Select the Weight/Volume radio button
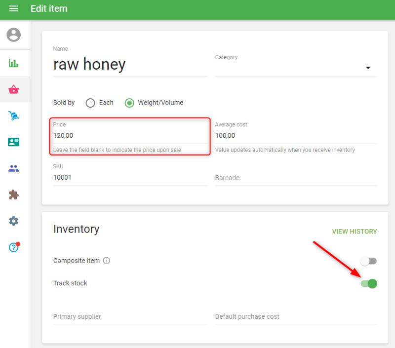This screenshot has height=348, width=395. (129, 103)
